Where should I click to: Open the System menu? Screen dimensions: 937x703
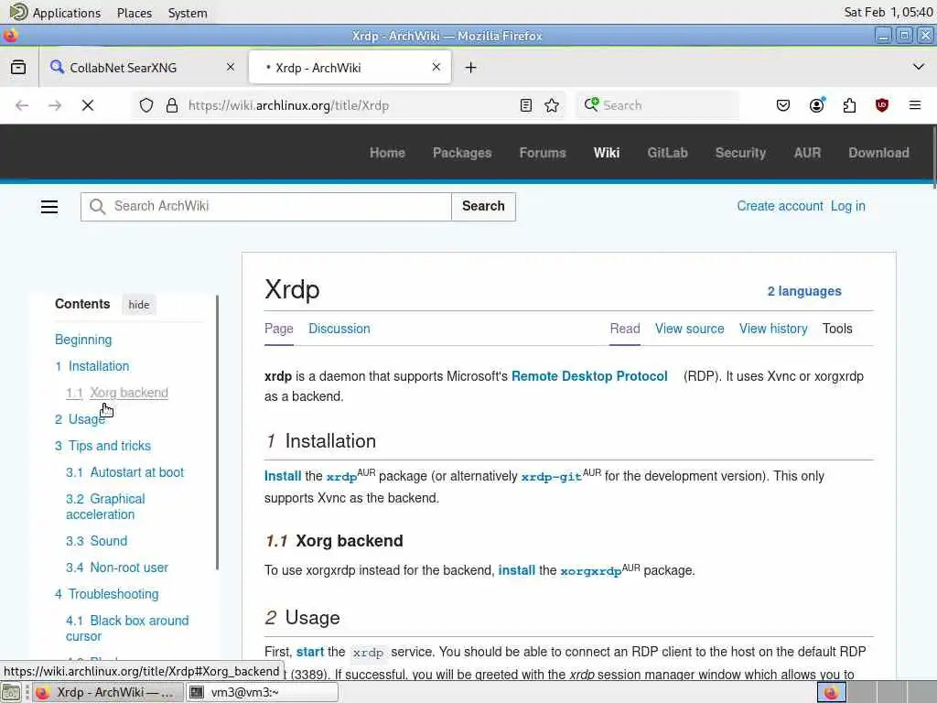coord(188,13)
